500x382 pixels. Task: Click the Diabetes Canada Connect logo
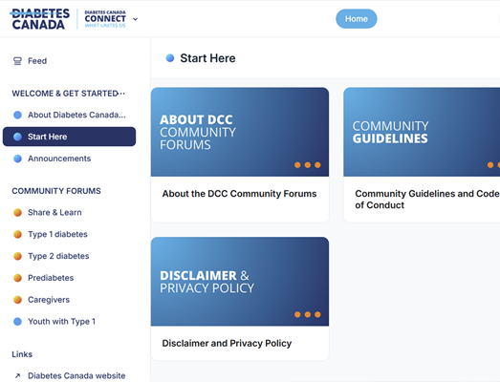105,19
